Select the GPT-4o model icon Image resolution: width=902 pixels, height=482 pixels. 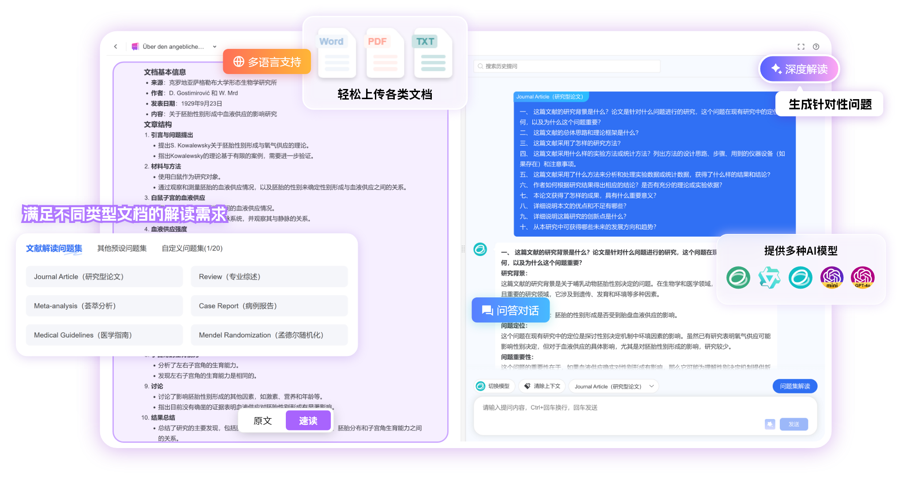coord(862,278)
